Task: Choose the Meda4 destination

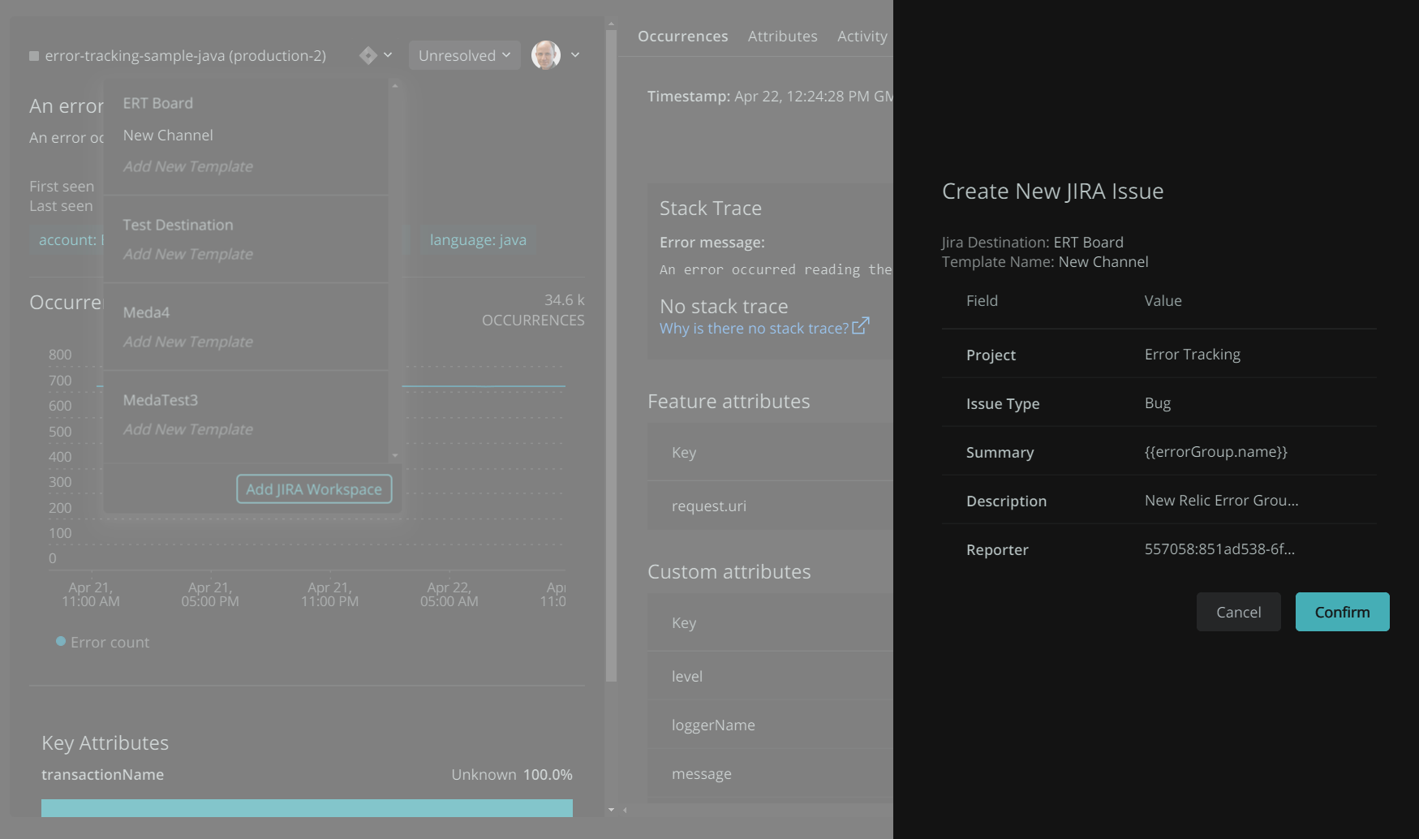Action: click(x=146, y=312)
